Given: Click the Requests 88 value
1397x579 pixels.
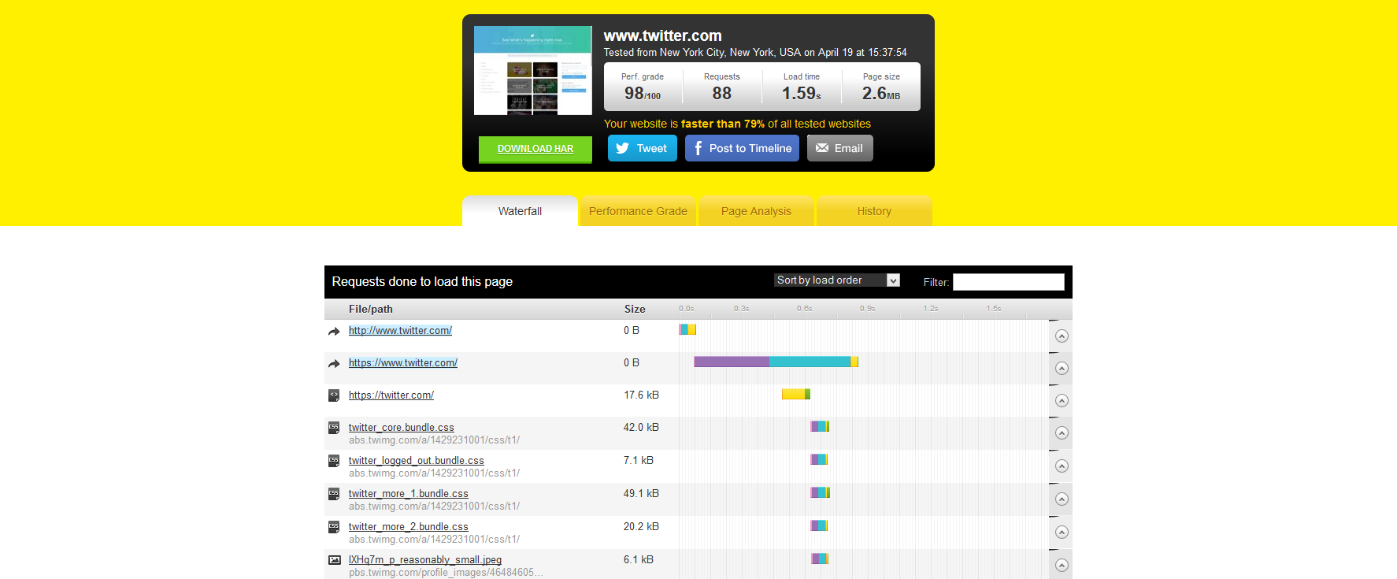Looking at the screenshot, I should [722, 94].
